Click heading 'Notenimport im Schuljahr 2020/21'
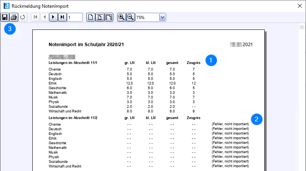This screenshot has height=171, width=306. point(86,45)
